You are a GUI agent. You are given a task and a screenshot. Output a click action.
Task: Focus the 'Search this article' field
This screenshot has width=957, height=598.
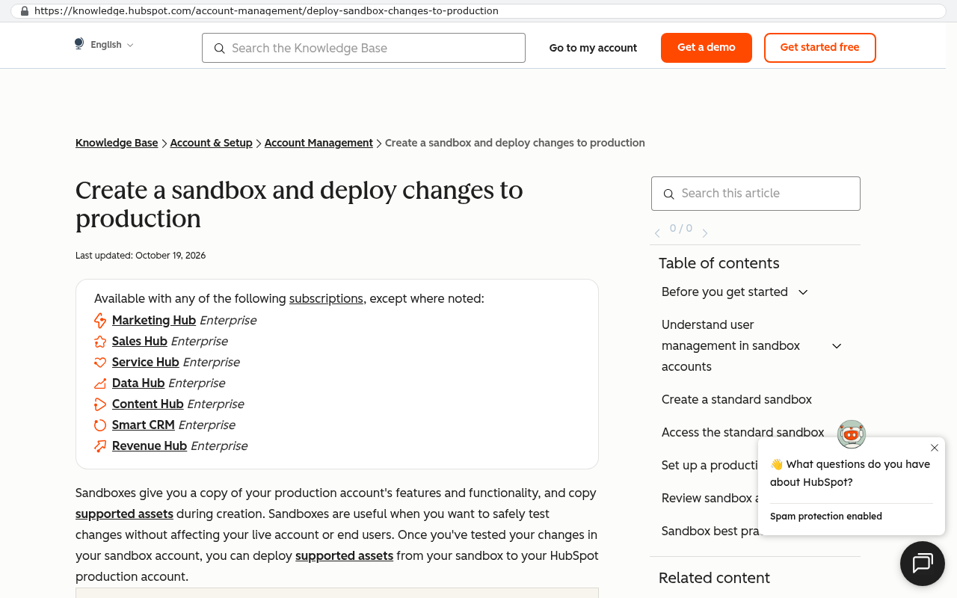click(x=756, y=194)
